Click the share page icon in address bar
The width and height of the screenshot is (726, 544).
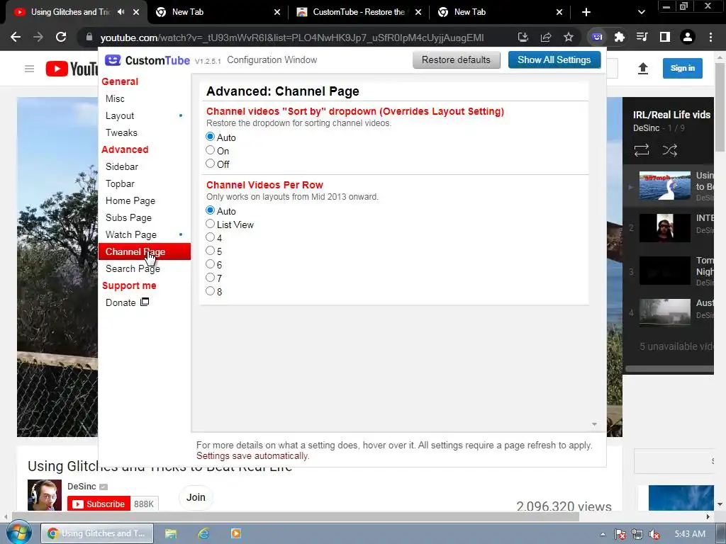click(546, 37)
